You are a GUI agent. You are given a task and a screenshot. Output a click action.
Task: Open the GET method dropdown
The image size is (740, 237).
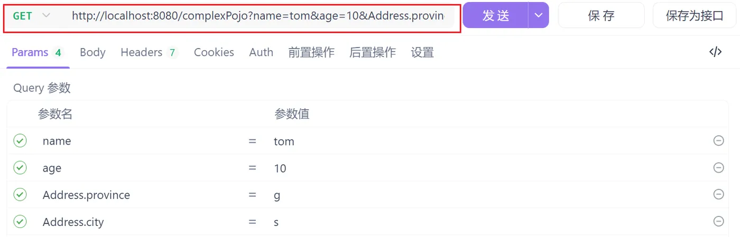[x=32, y=16]
